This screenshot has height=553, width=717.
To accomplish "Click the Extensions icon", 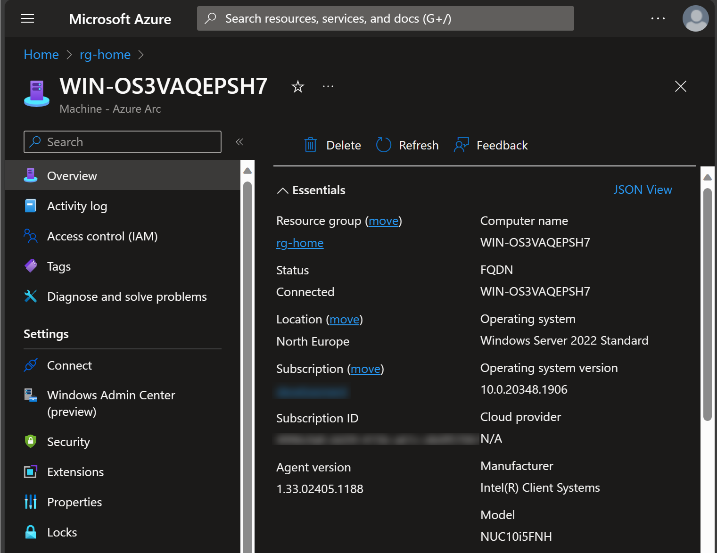I will (x=31, y=471).
